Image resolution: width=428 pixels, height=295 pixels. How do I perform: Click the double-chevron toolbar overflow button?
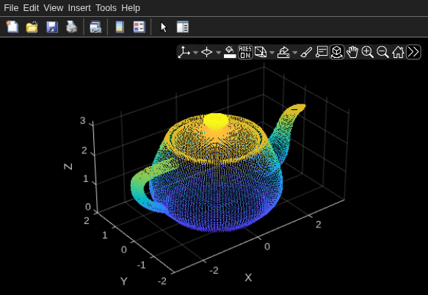(413, 52)
